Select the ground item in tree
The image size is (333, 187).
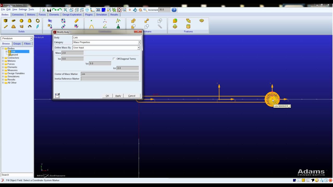[14, 55]
